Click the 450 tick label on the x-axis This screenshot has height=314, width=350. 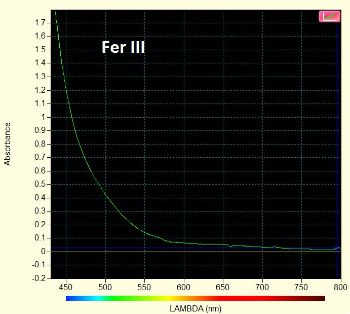coord(66,286)
